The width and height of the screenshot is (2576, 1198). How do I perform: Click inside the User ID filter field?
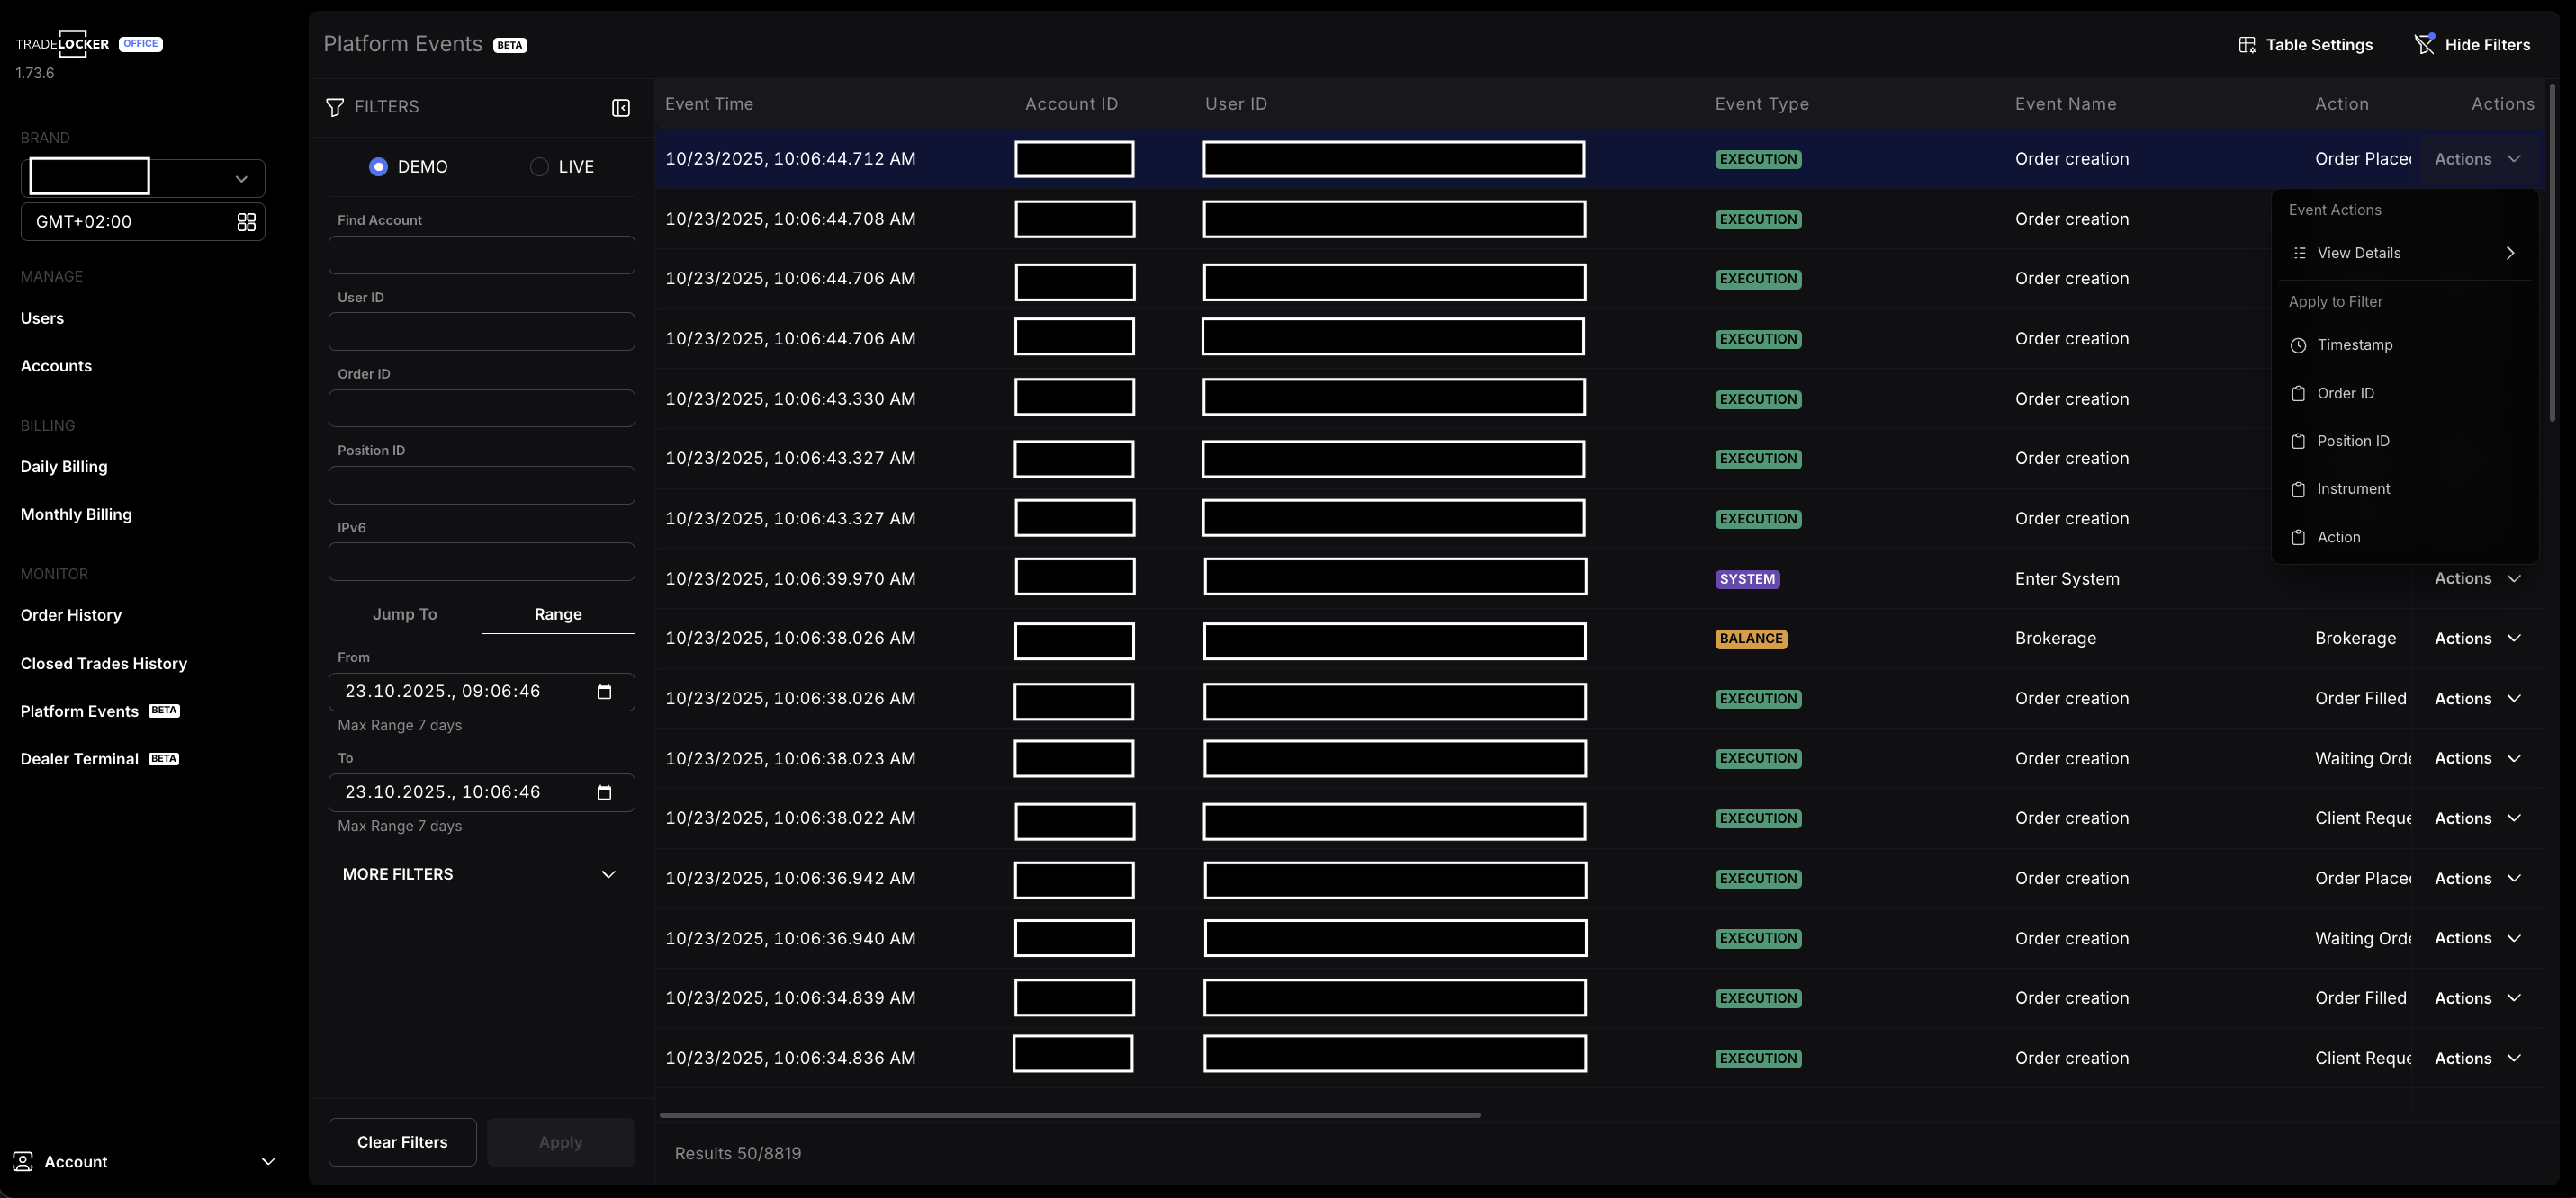pyautogui.click(x=481, y=331)
